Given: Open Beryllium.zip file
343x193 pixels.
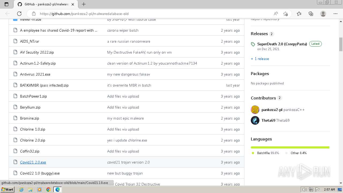Looking at the screenshot, I should (x=30, y=107).
